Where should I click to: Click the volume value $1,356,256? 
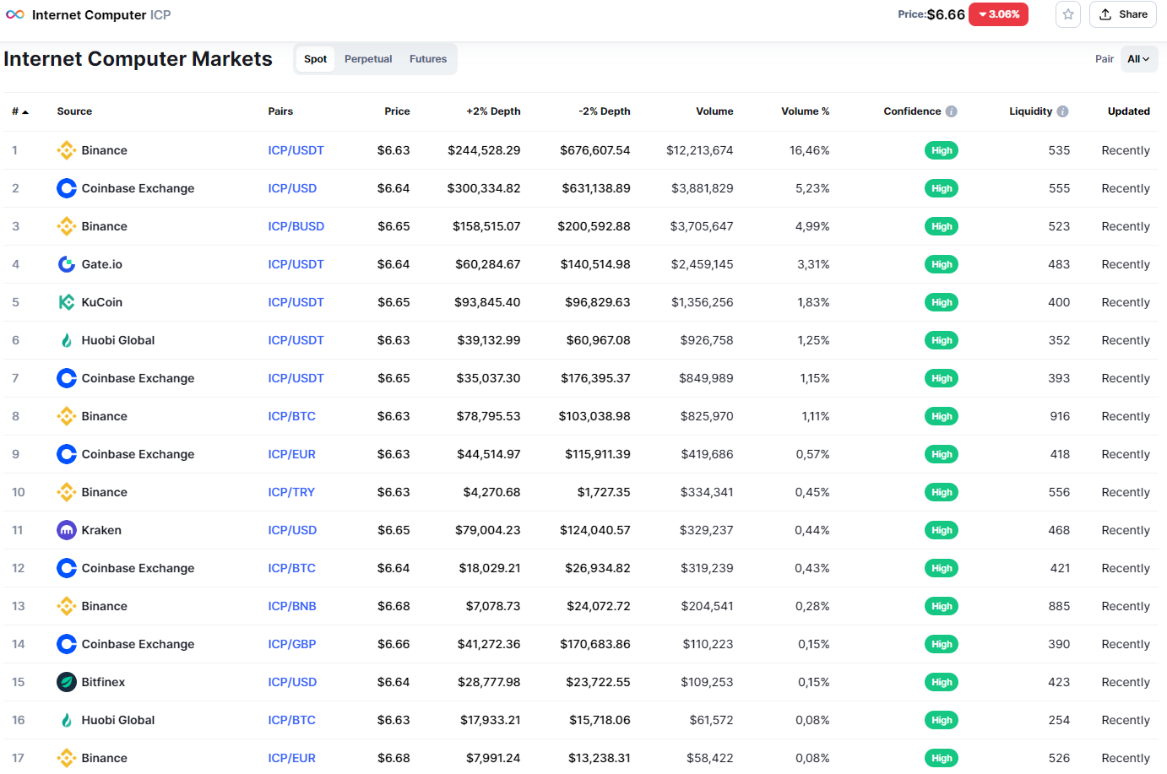[703, 302]
